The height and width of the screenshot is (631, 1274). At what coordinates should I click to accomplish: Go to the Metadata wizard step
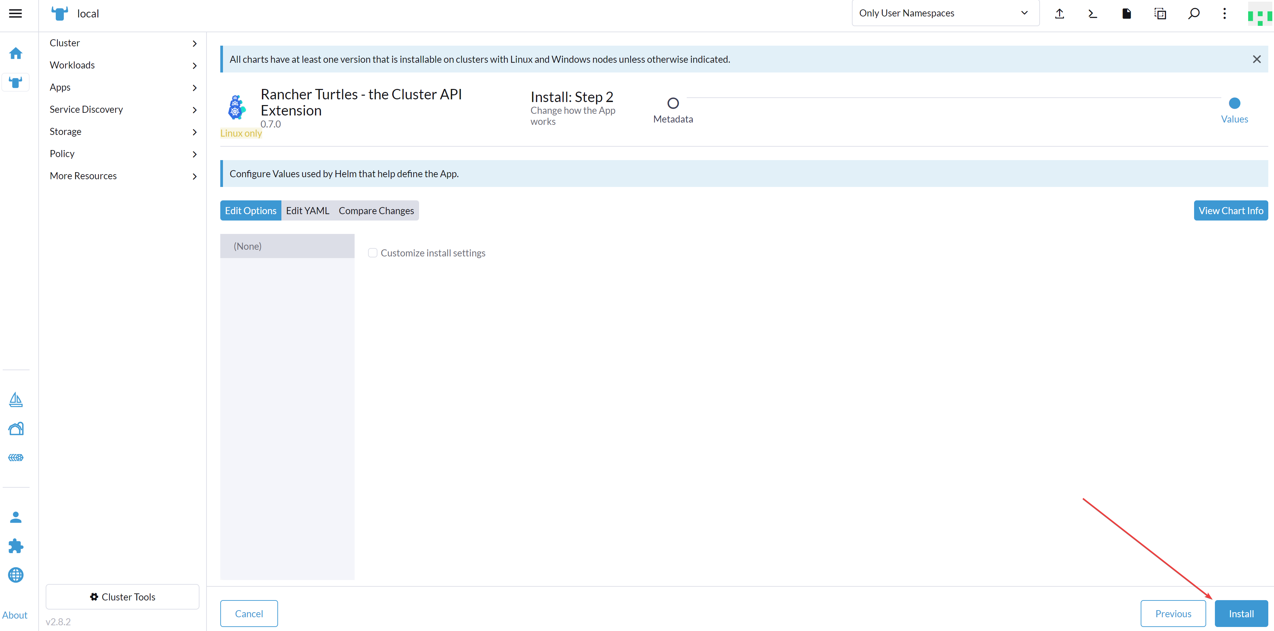point(673,110)
